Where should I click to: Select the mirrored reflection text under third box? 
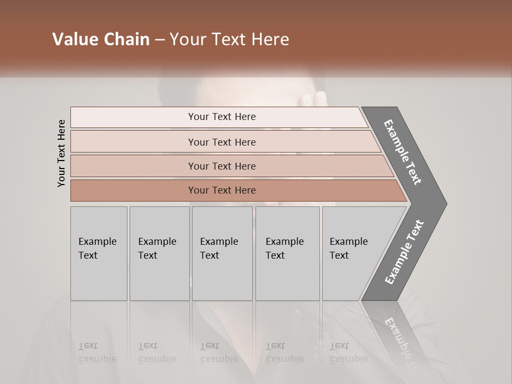coord(219,352)
